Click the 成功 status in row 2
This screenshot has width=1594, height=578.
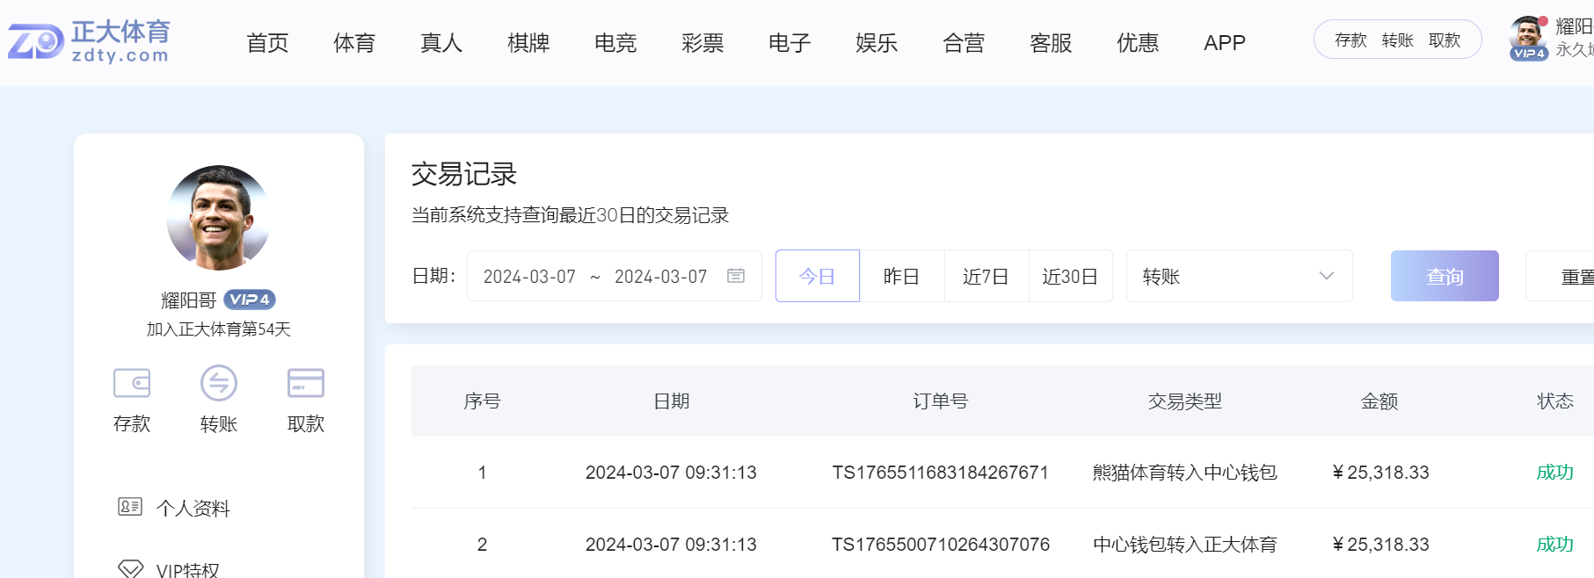click(x=1554, y=545)
